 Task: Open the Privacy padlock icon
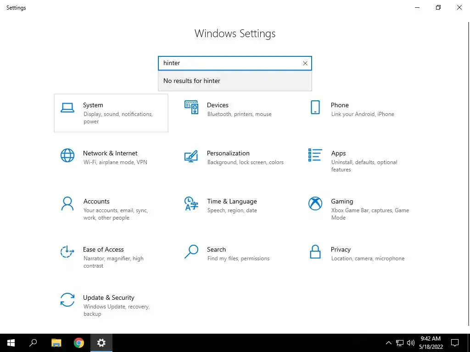315,252
